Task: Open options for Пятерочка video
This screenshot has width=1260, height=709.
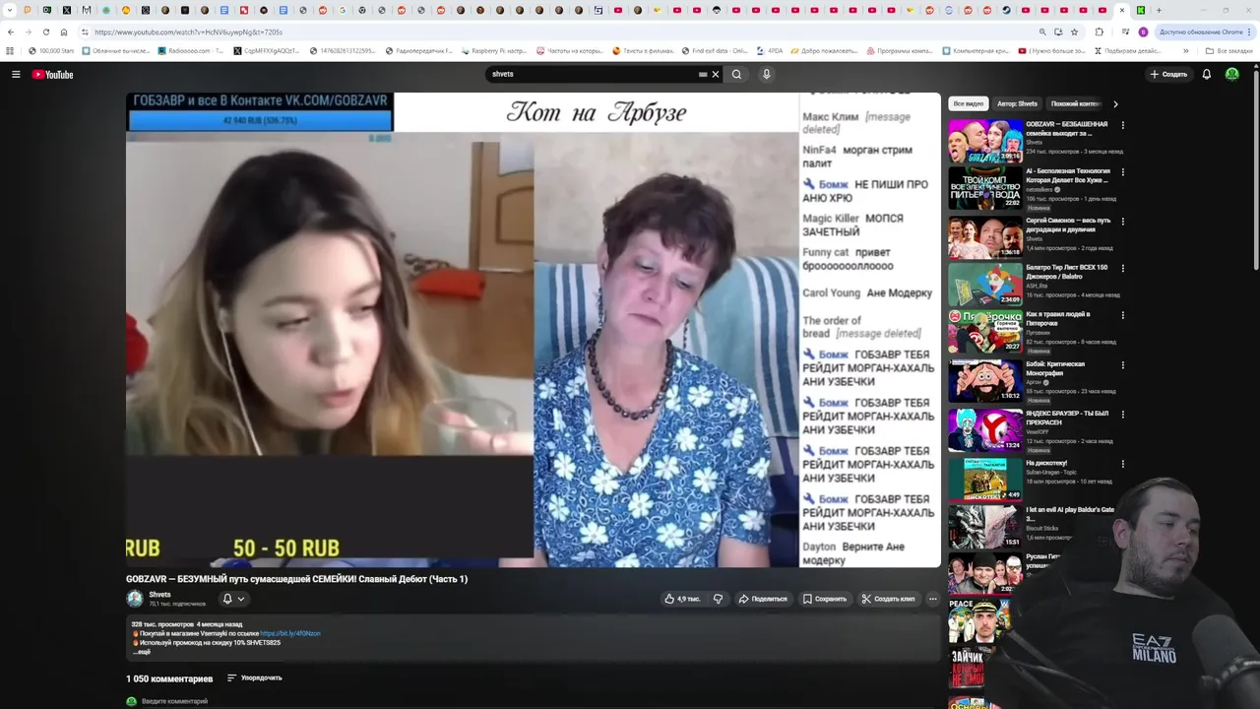Action: [x=1122, y=316]
